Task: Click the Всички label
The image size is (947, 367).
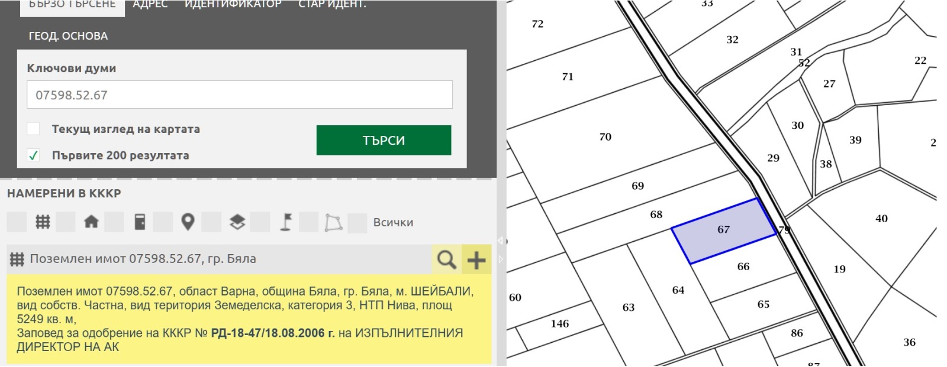Action: 393,223
